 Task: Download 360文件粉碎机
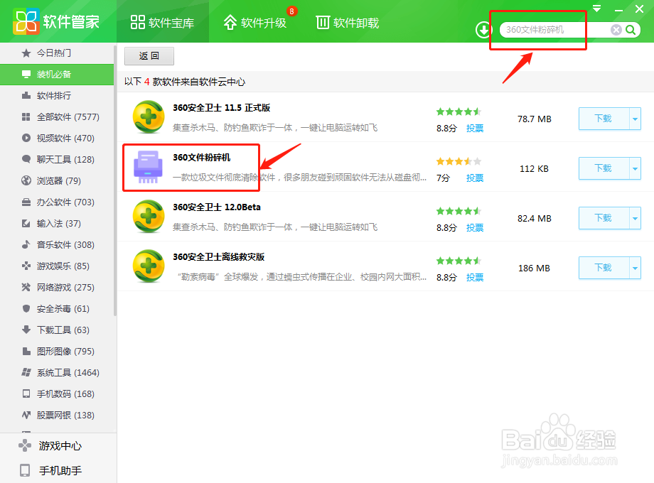[604, 168]
